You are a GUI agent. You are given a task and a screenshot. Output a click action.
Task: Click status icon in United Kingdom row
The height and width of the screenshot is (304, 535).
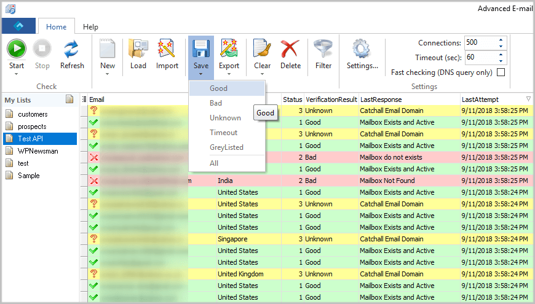point(94,274)
